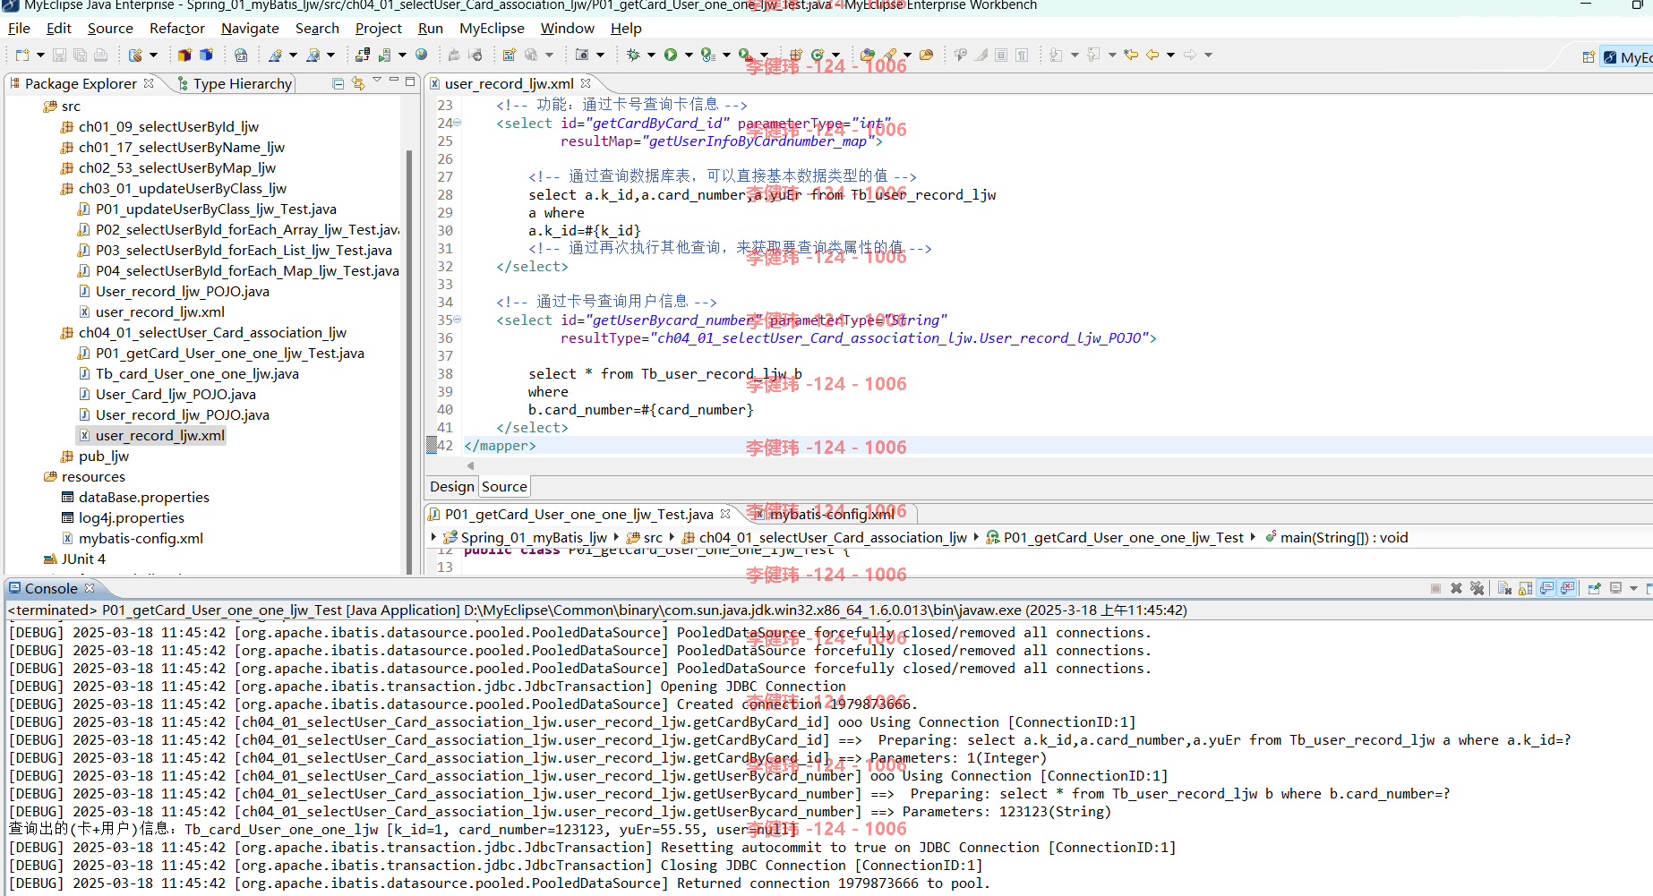Click the deploy server toolbar icon
This screenshot has height=896, width=1653.
click(362, 55)
